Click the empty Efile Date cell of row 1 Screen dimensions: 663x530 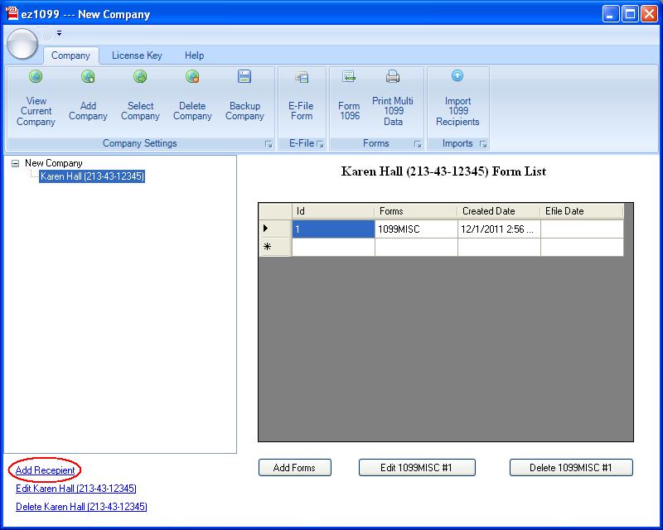582,229
